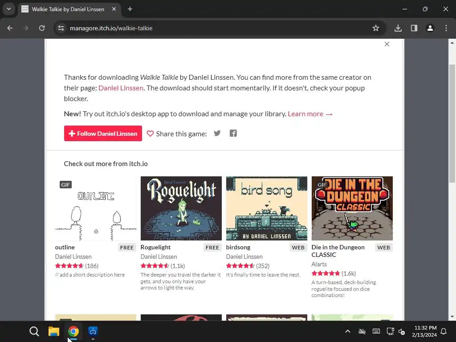This screenshot has width=456, height=342.
Task: Click Chrome icon in taskbar
Action: 73,331
